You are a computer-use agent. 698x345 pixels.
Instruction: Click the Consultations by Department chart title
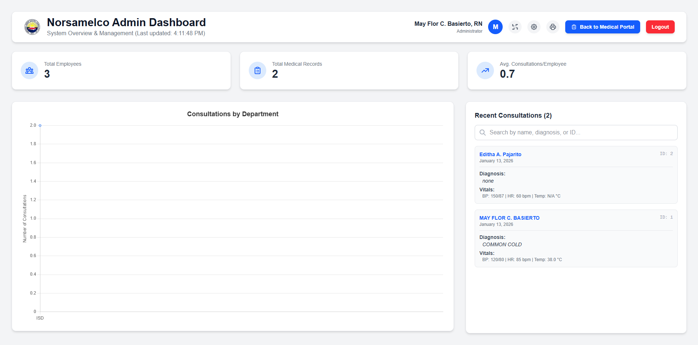(x=233, y=114)
